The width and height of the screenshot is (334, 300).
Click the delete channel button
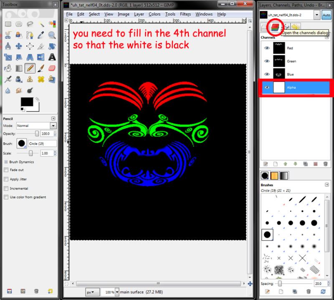click(325, 164)
